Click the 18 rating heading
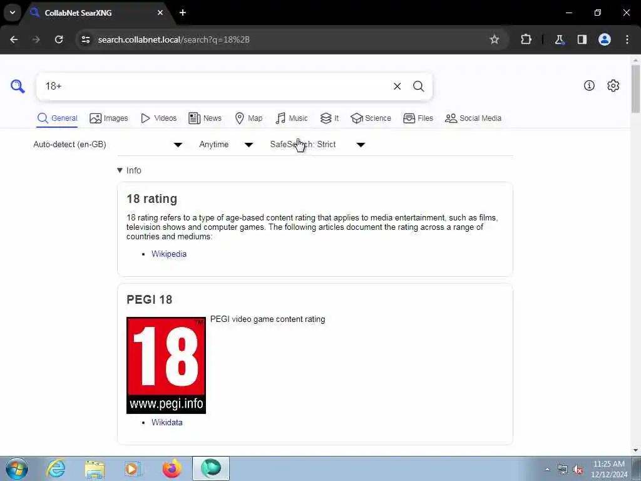 [151, 199]
